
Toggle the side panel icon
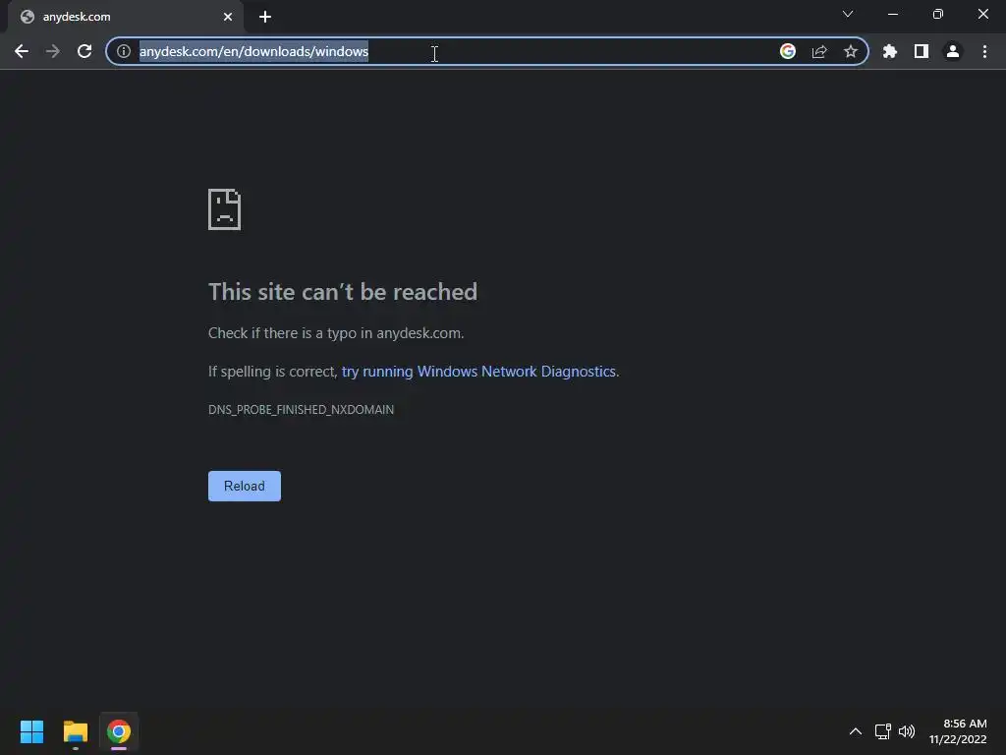point(922,51)
